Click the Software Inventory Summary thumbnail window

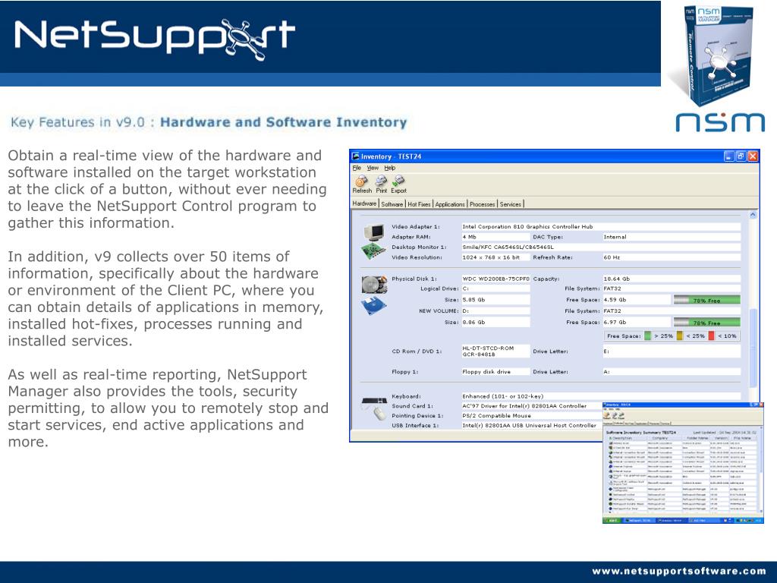[x=683, y=462]
